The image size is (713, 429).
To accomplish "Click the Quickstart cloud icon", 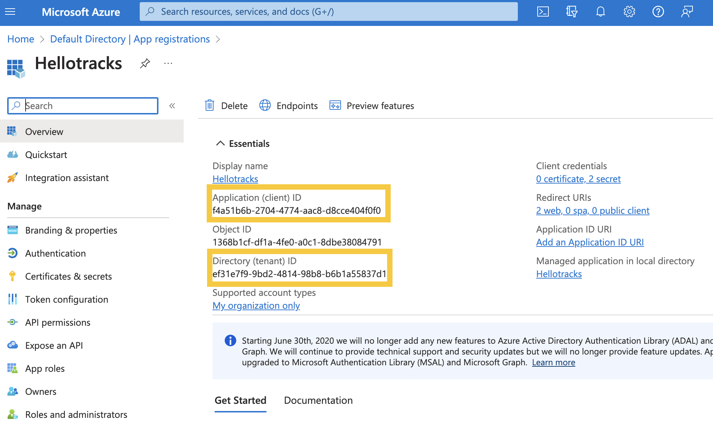I will point(13,155).
